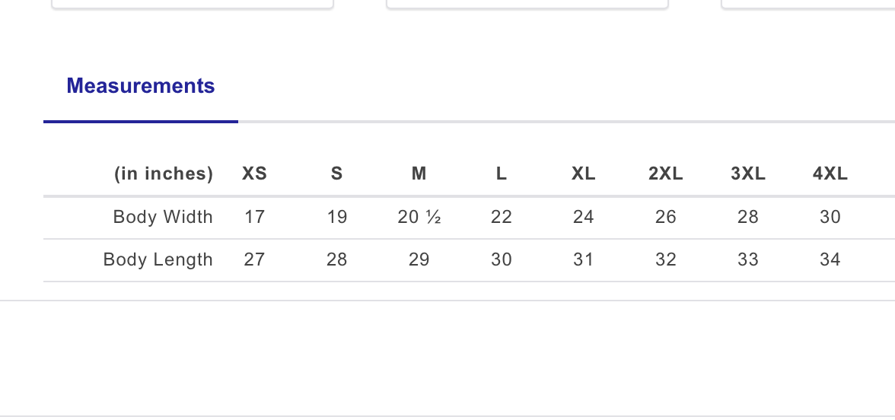Image resolution: width=895 pixels, height=420 pixels.
Task: Click Body Width value 26 for 2XL
Action: [665, 218]
